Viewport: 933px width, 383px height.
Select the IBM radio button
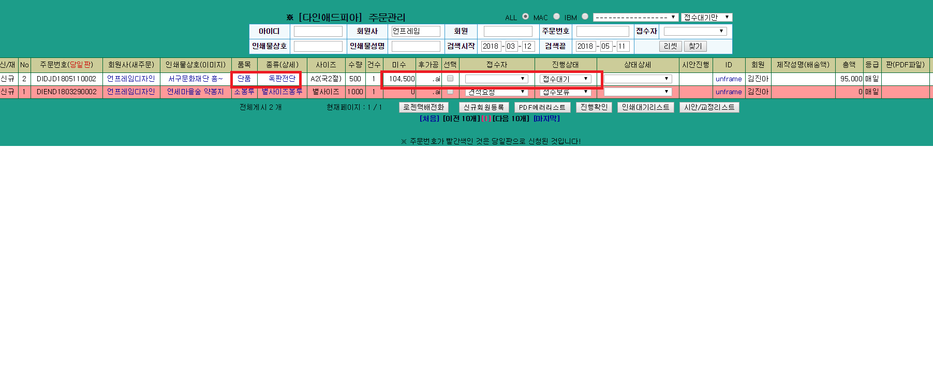585,17
